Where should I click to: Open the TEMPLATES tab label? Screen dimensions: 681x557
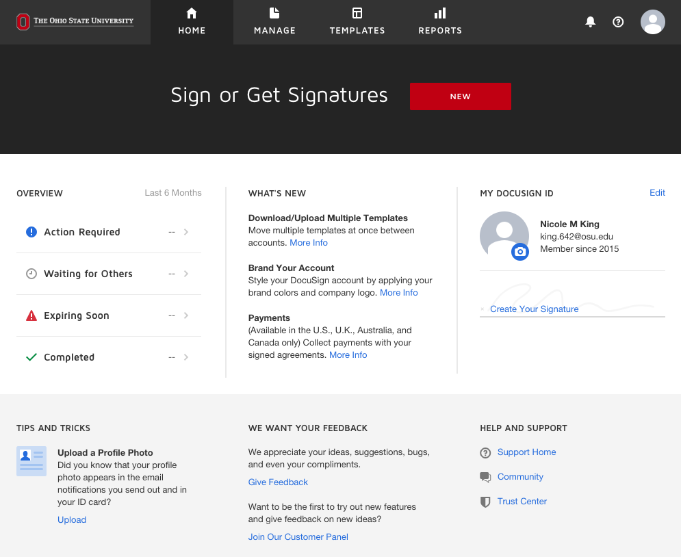coord(357,30)
